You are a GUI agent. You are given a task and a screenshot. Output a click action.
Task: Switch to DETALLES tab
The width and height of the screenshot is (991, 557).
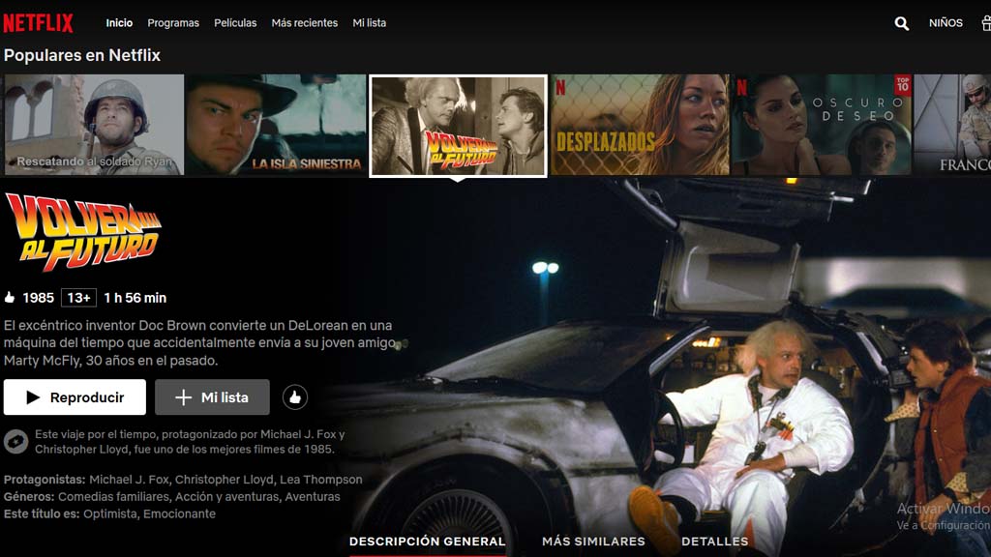(x=715, y=542)
